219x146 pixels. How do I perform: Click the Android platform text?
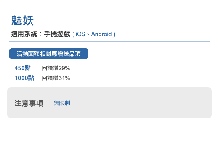coord(101,34)
